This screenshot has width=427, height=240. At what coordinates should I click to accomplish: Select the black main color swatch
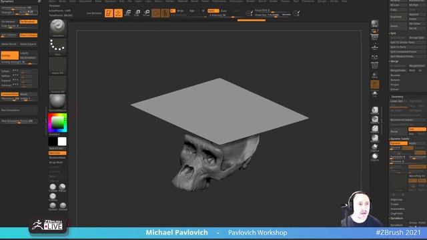[53, 141]
